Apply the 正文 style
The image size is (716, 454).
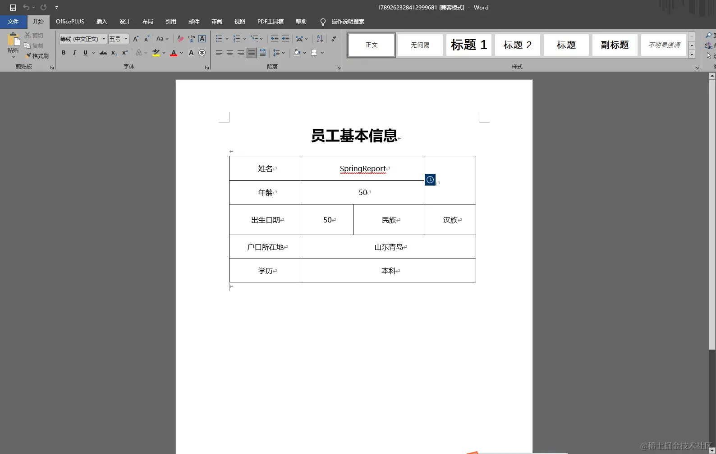tap(372, 45)
